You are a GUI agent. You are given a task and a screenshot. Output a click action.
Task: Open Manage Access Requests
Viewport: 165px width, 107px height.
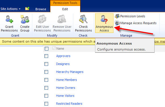[x=136, y=23]
